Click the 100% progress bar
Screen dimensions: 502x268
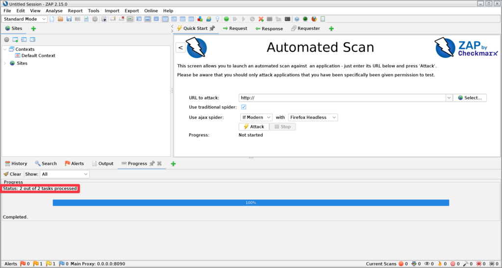pyautogui.click(x=251, y=203)
